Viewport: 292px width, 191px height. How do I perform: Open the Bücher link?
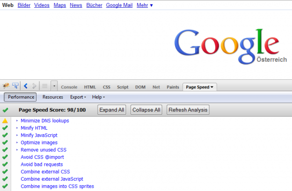tap(94, 5)
